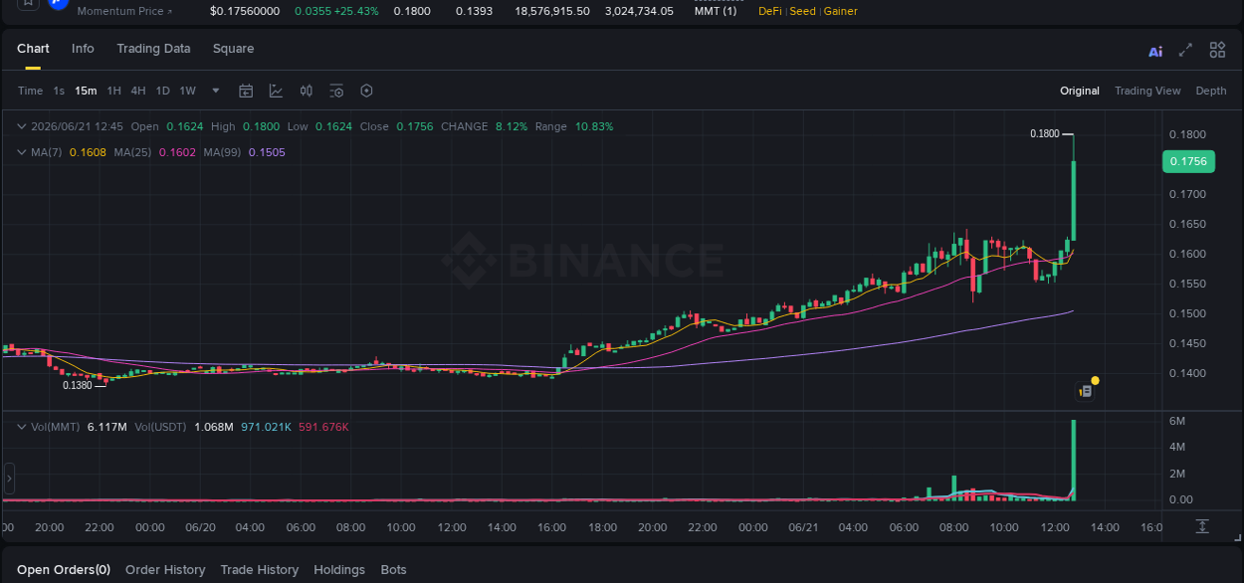
Task: Expand chart to fullscreen view
Action: point(1185,50)
